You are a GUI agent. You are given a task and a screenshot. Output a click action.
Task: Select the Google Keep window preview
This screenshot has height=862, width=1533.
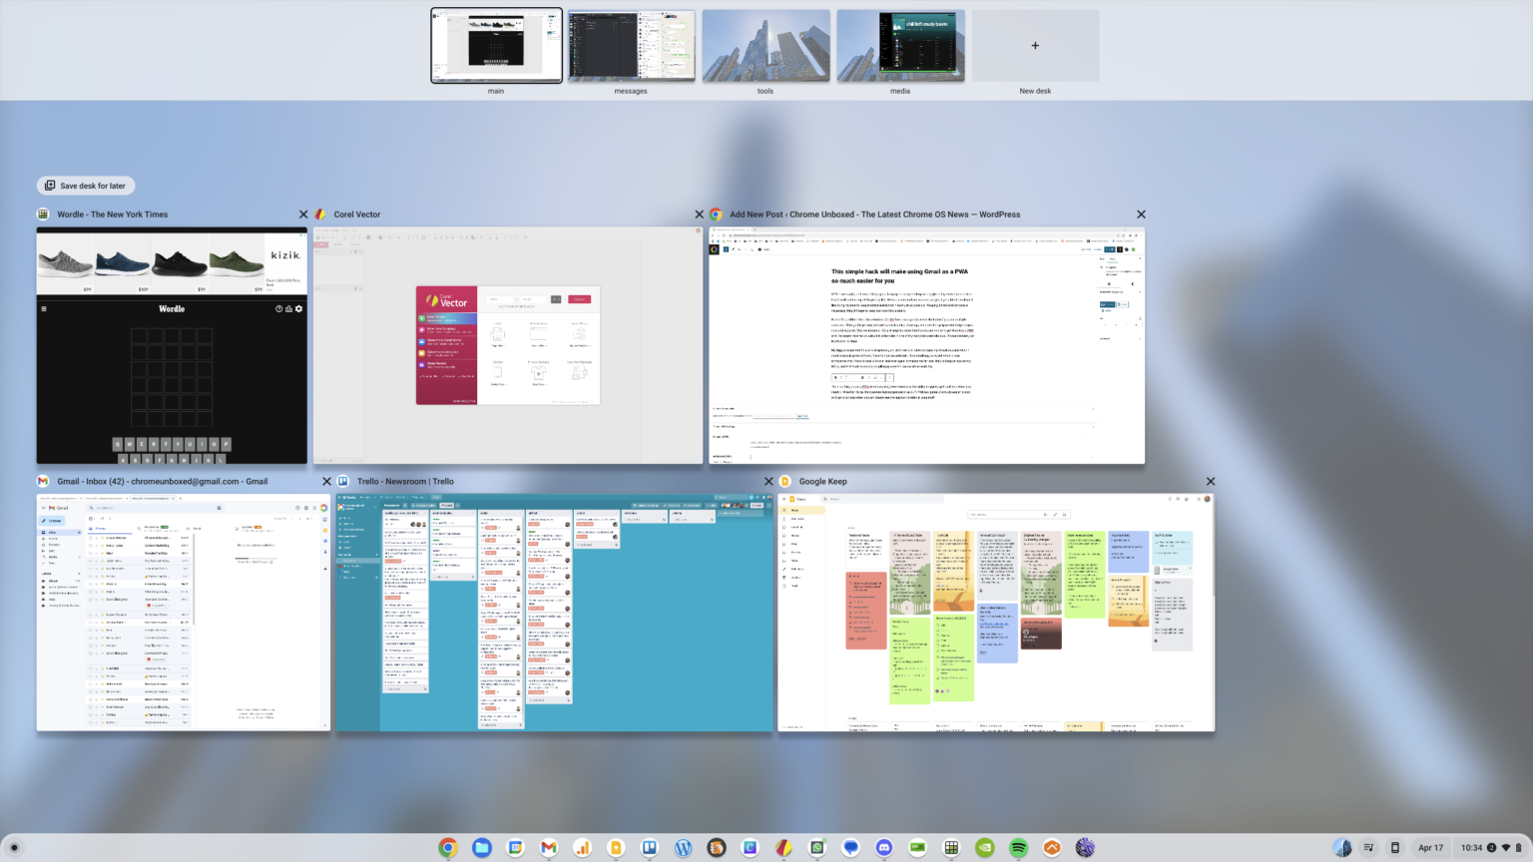pyautogui.click(x=996, y=613)
